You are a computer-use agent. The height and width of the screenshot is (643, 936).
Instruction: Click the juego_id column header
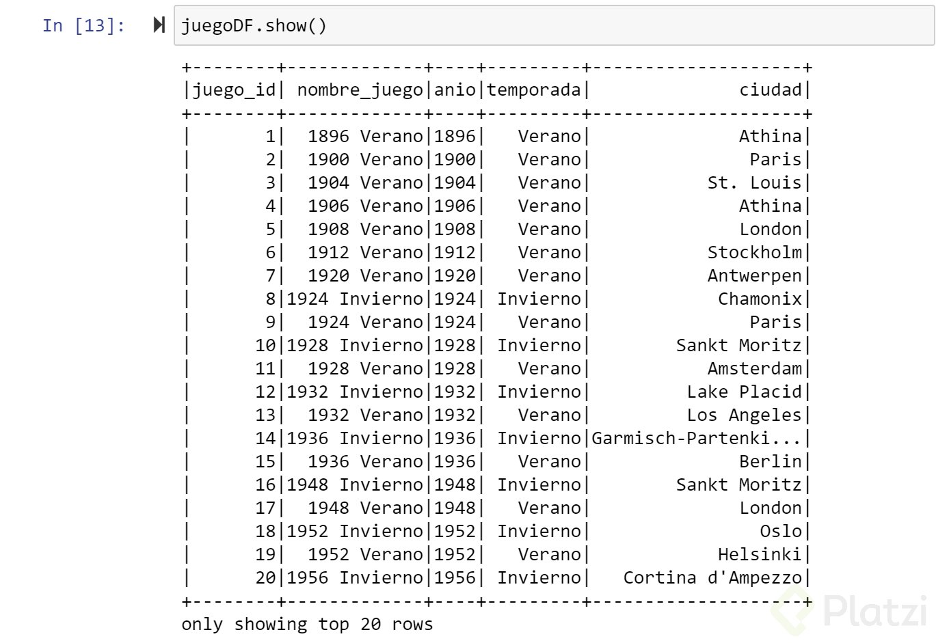coord(234,90)
